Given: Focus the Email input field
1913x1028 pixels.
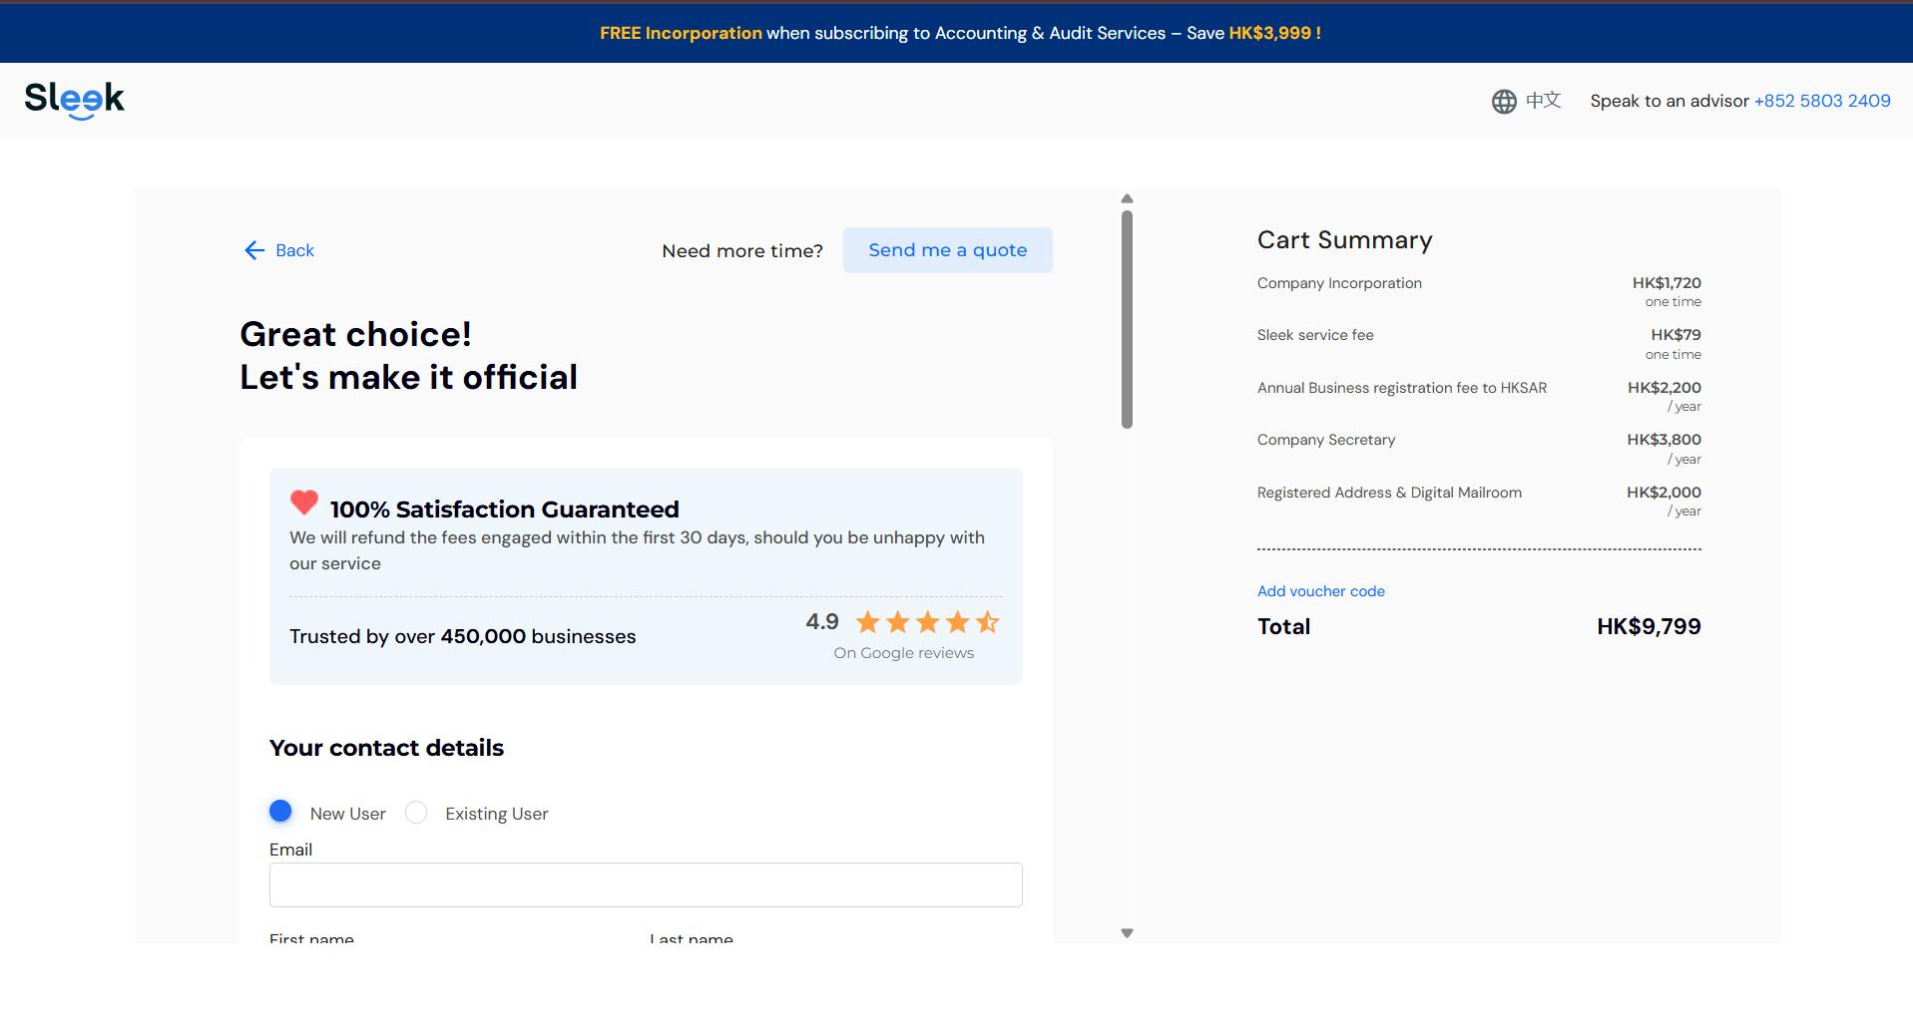Looking at the screenshot, I should point(646,884).
